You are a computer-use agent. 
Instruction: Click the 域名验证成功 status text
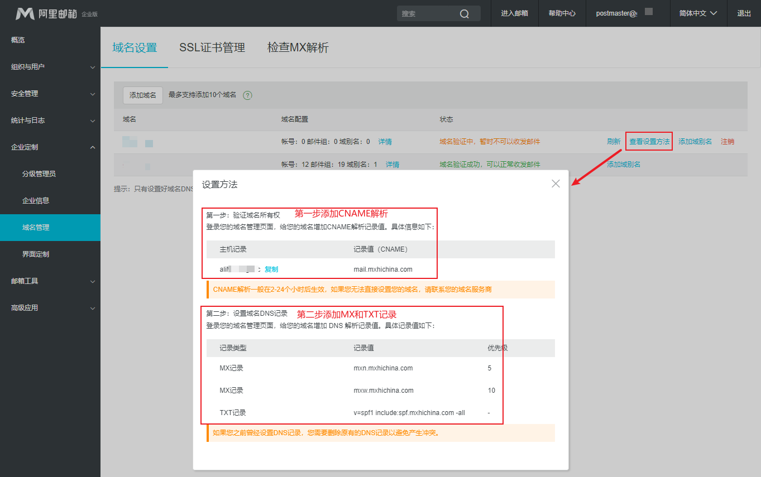click(x=490, y=165)
